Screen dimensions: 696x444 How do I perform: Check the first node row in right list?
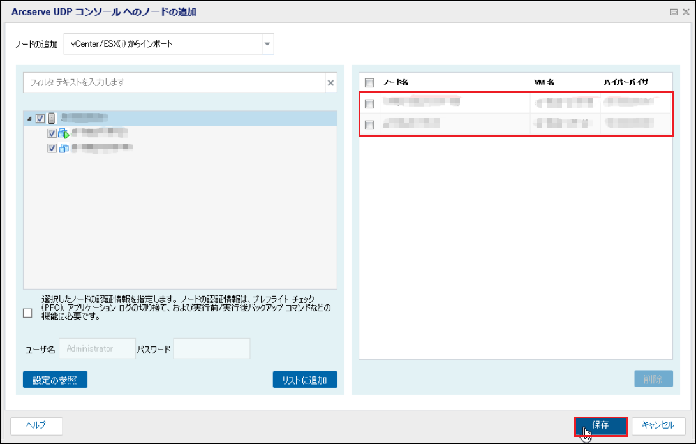pos(369,103)
